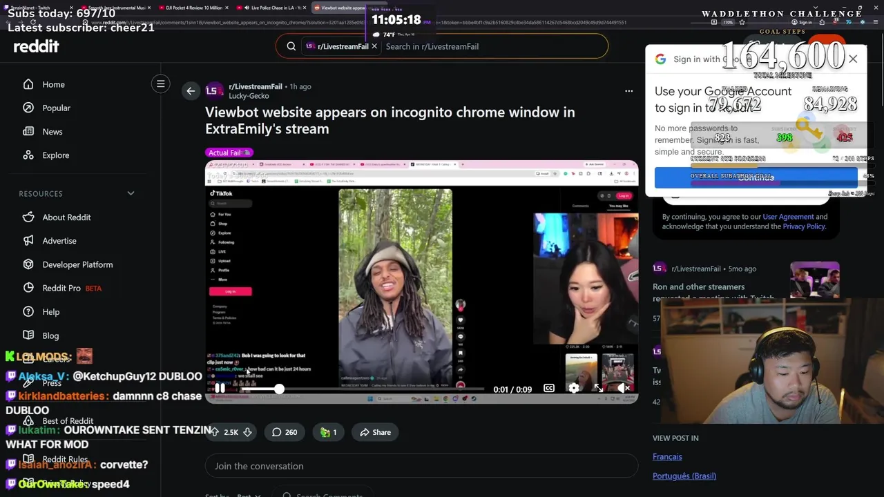Click the post title text

390,120
